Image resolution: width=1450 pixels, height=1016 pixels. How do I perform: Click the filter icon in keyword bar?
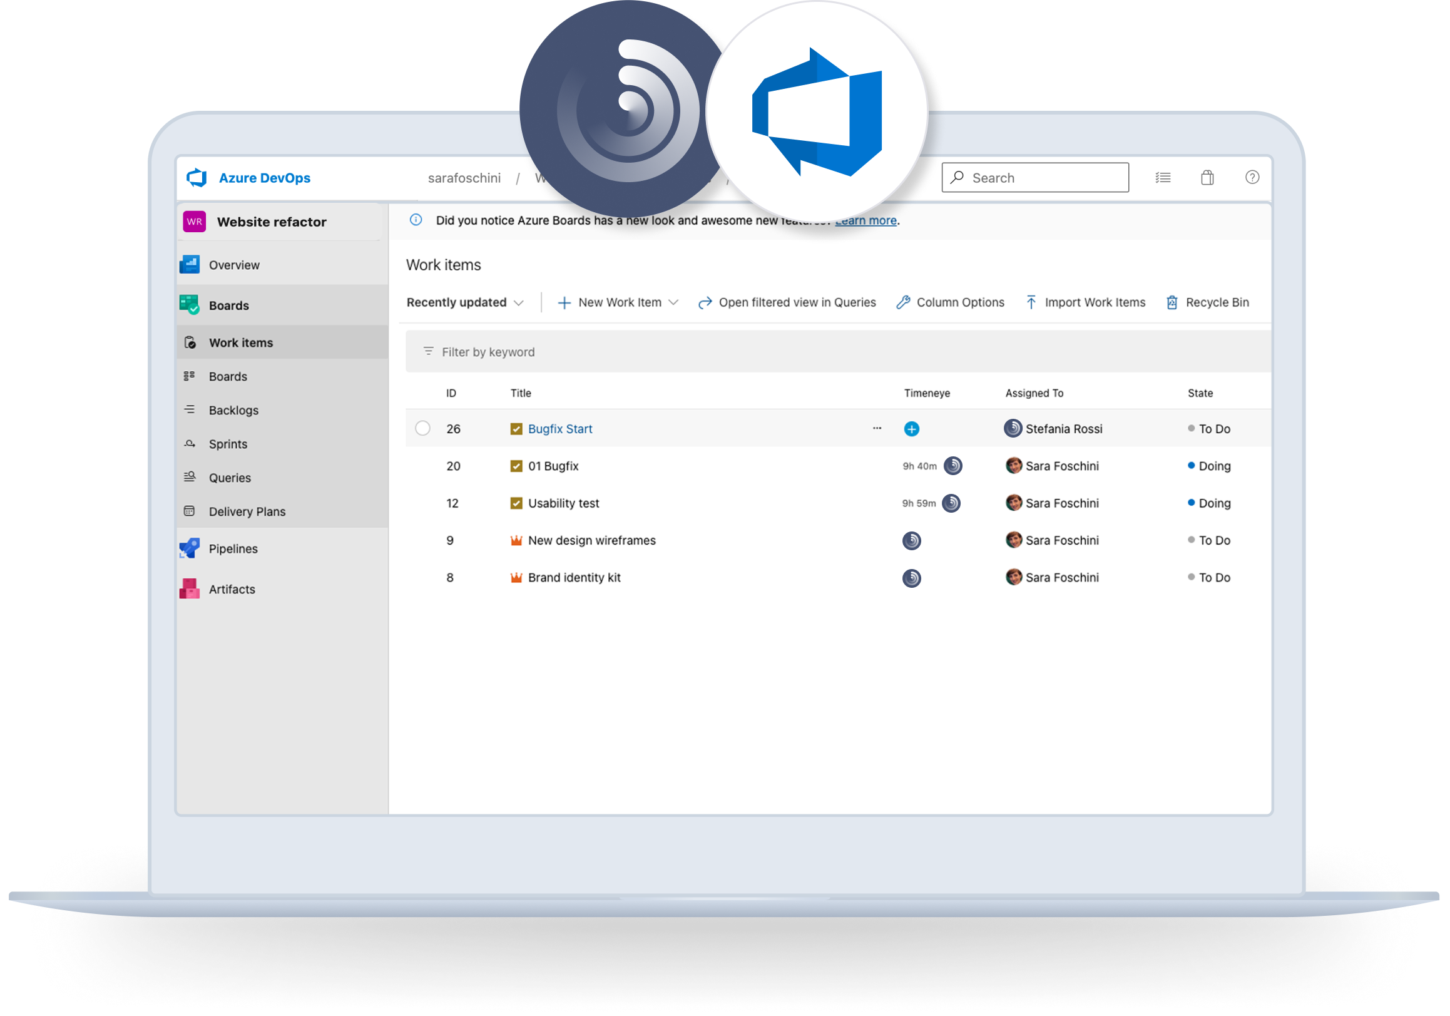pyautogui.click(x=428, y=351)
